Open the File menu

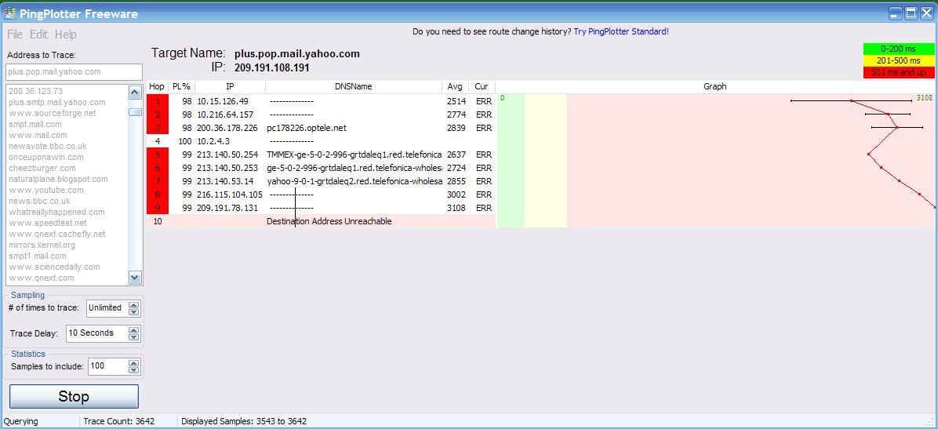pos(15,35)
